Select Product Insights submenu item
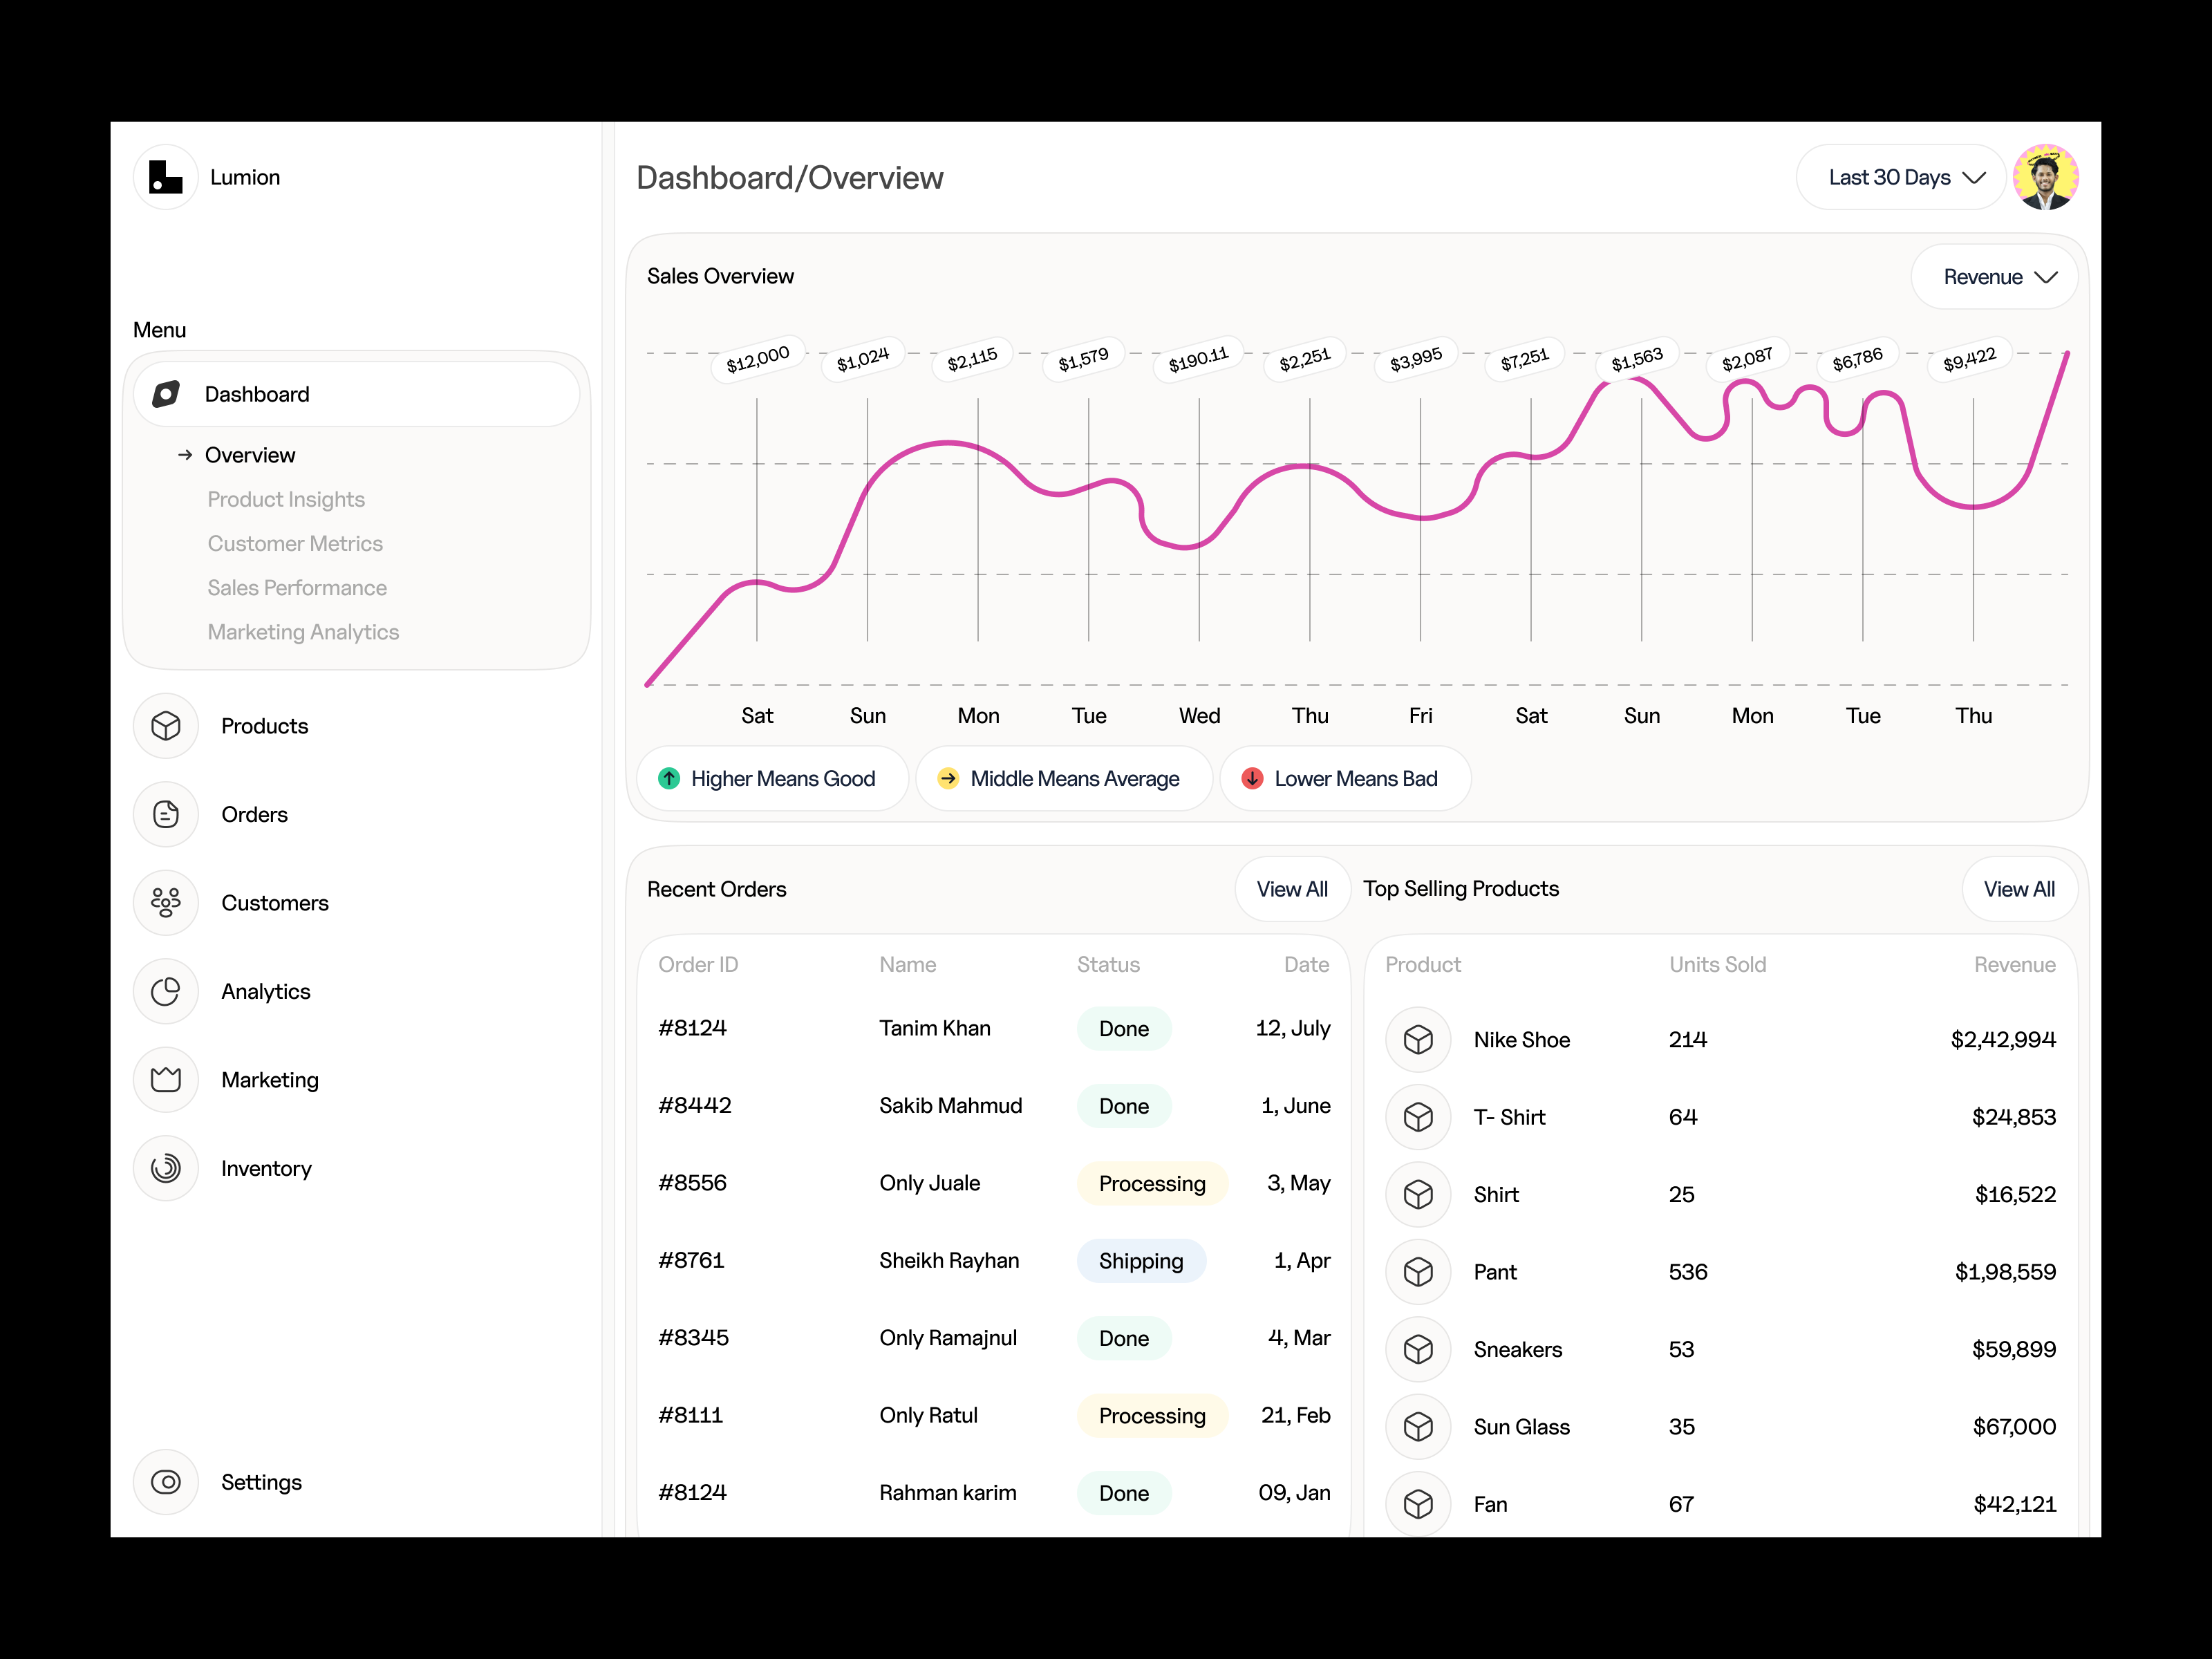The width and height of the screenshot is (2212, 1659). [x=286, y=499]
